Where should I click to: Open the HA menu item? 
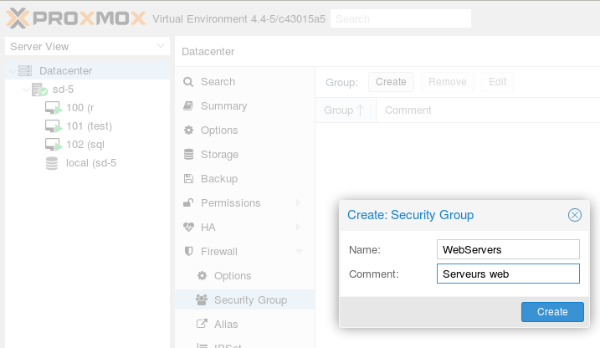(x=245, y=228)
